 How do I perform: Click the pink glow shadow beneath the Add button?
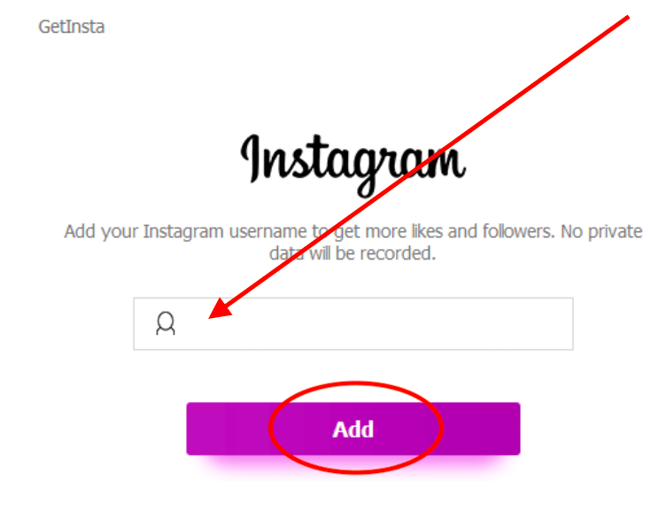353,465
